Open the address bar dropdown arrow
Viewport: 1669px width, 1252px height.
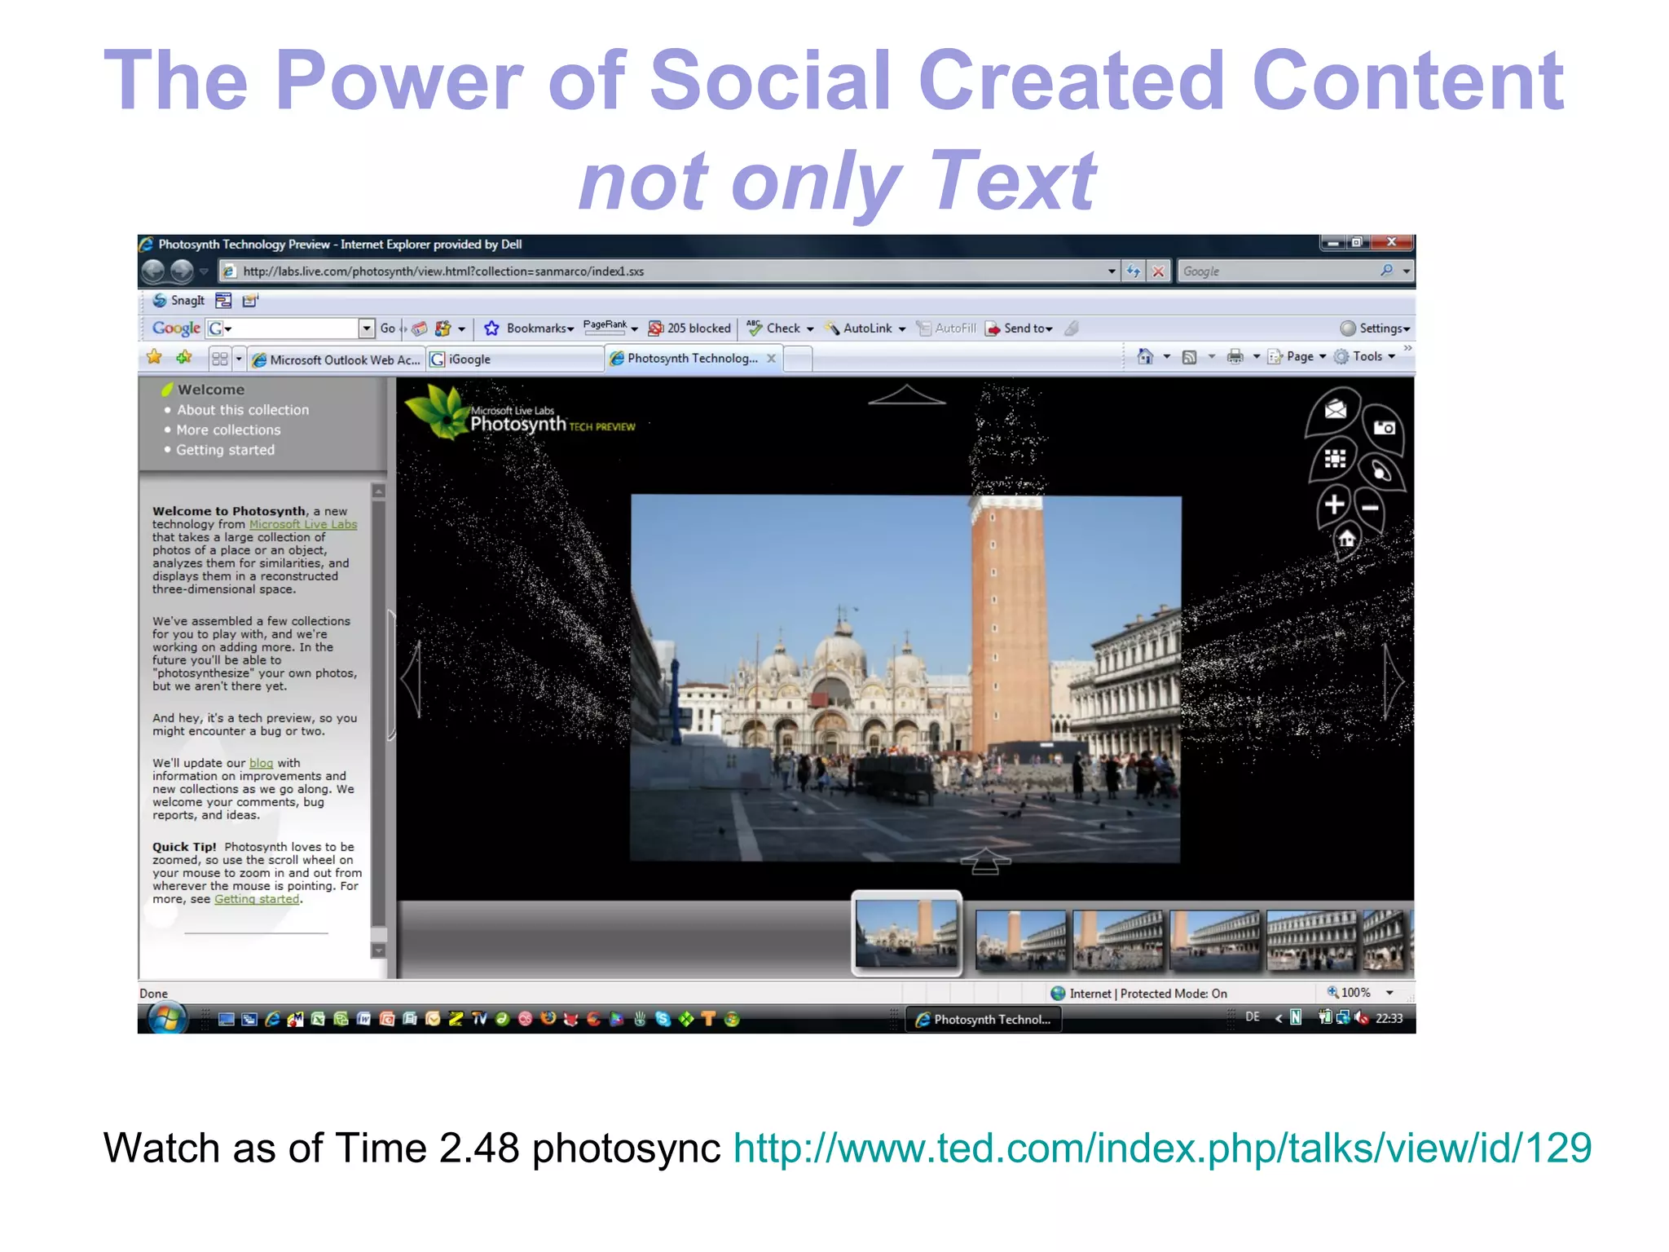(x=1112, y=271)
